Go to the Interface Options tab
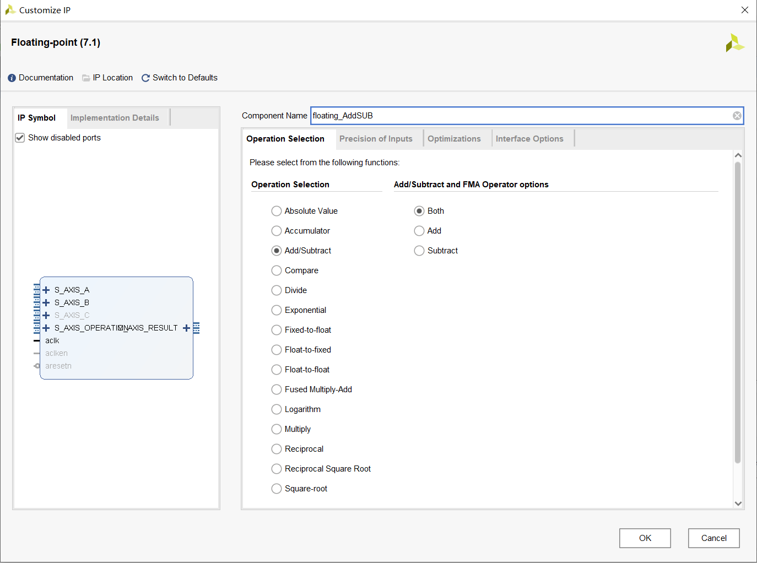 [x=529, y=139]
